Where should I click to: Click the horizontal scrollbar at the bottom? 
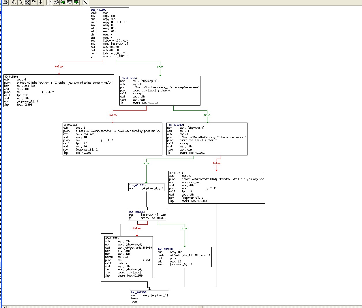[181, 307]
